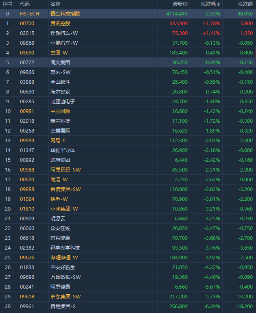Select 明源云 stock name
This screenshot has height=313, width=256.
tap(58, 219)
